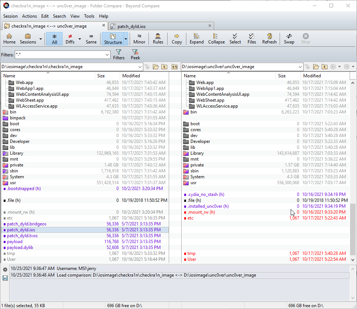Viewport: 357px width, 309px height.
Task: Click the left pane set base folders icon
Action: coord(175,67)
